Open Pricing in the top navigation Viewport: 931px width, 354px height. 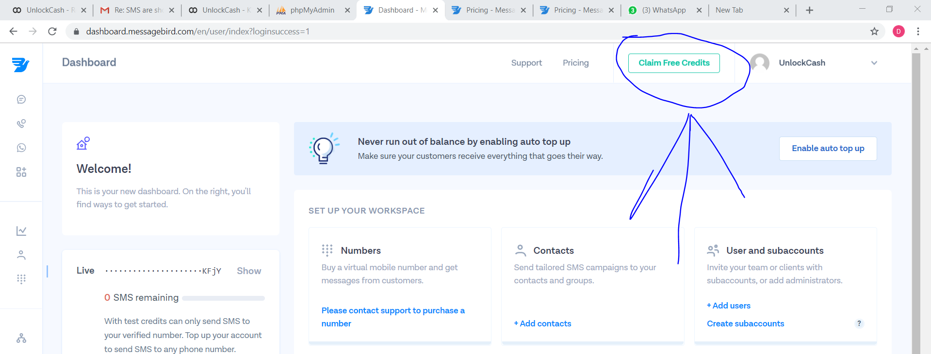pyautogui.click(x=576, y=63)
